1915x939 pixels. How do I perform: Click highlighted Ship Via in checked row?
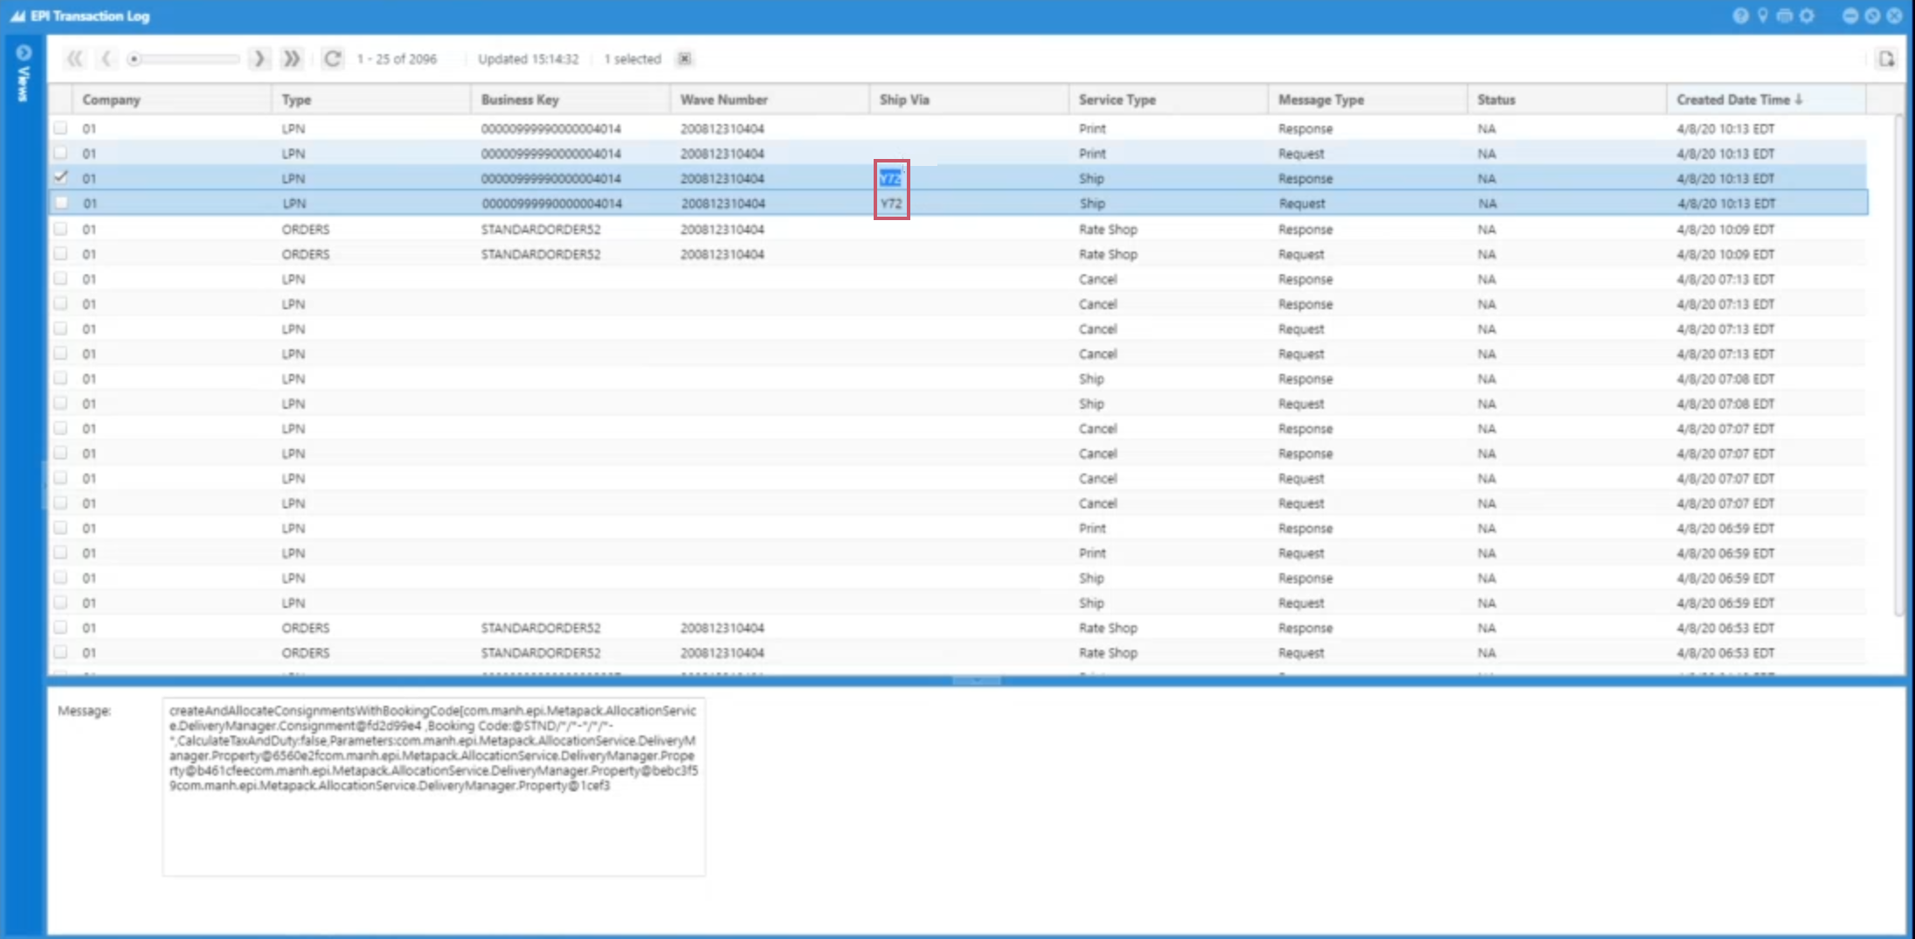click(x=890, y=178)
